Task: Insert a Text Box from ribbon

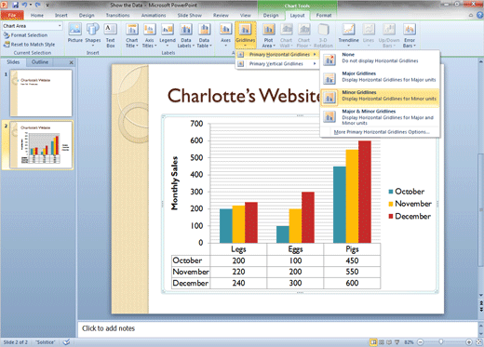Action: tap(111, 35)
